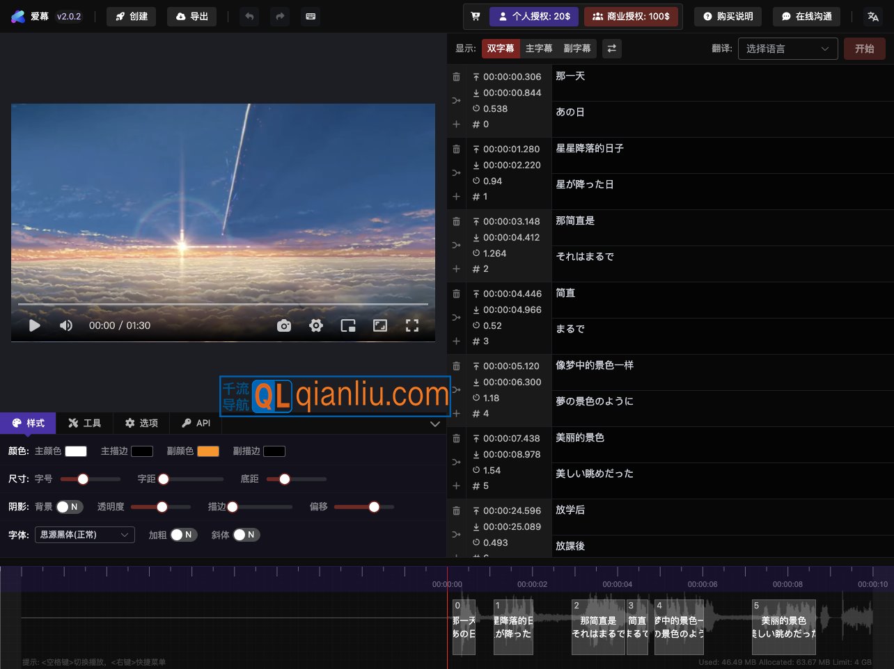This screenshot has height=669, width=894.
Task: Enable italic (斜体) font formatting
Action: point(248,535)
